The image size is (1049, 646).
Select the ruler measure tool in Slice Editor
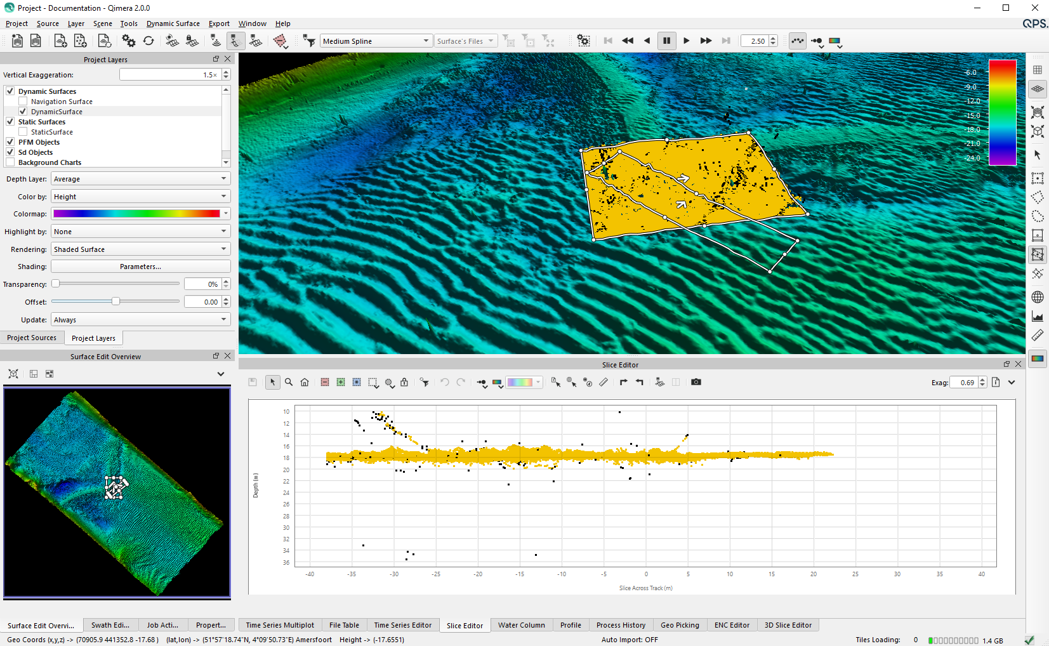click(x=604, y=382)
